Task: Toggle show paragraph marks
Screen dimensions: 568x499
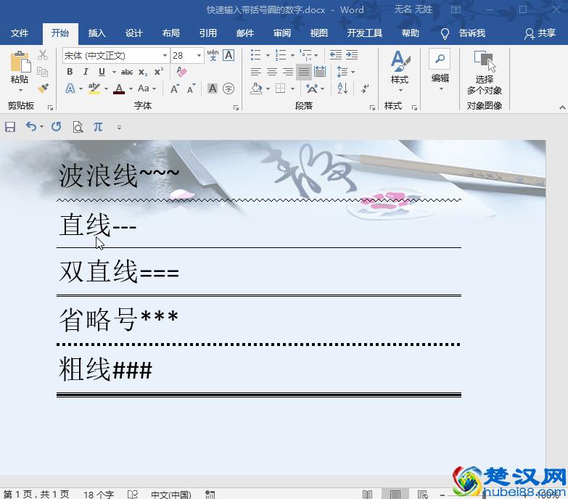Action: pos(365,88)
